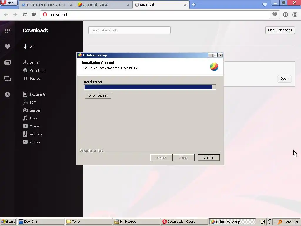Open History clock icon in the sidebar
Viewport: 301px width, 226px height.
point(7,94)
